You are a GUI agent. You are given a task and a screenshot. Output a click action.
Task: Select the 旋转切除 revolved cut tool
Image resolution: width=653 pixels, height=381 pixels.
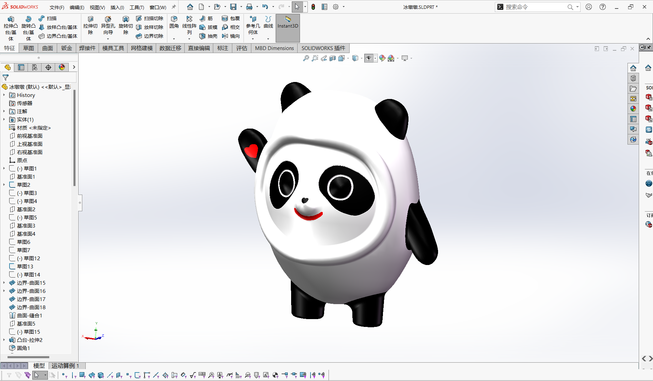126,26
